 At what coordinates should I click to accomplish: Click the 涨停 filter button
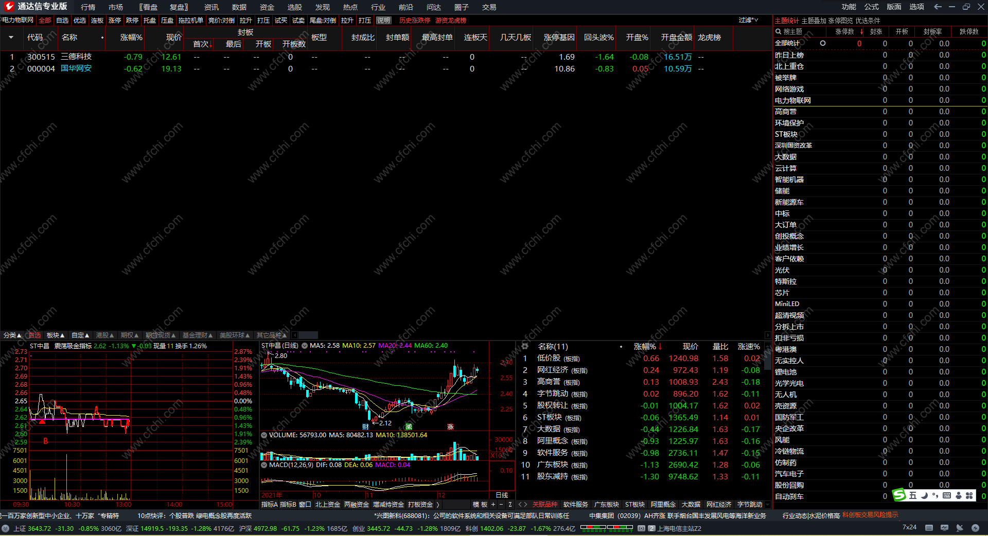point(115,21)
